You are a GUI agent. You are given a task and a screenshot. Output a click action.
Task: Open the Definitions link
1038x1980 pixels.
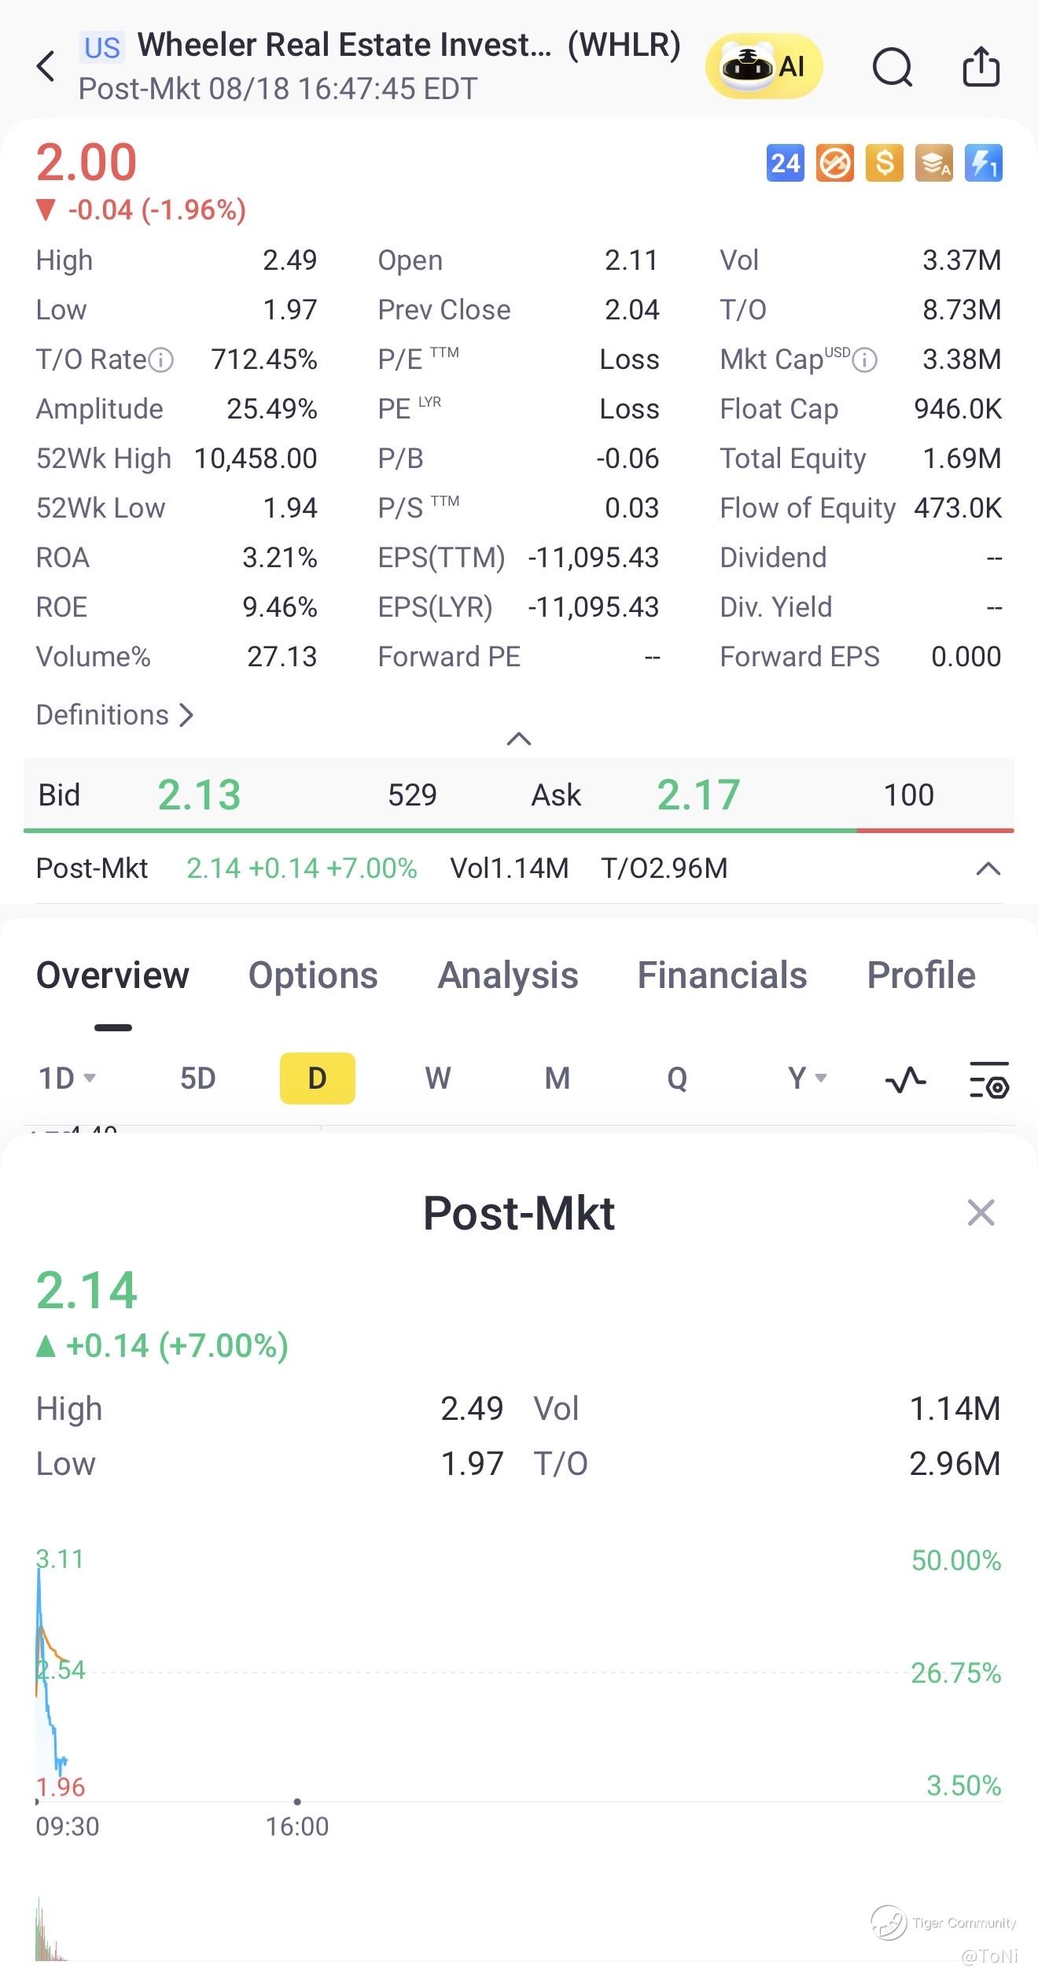115,715
